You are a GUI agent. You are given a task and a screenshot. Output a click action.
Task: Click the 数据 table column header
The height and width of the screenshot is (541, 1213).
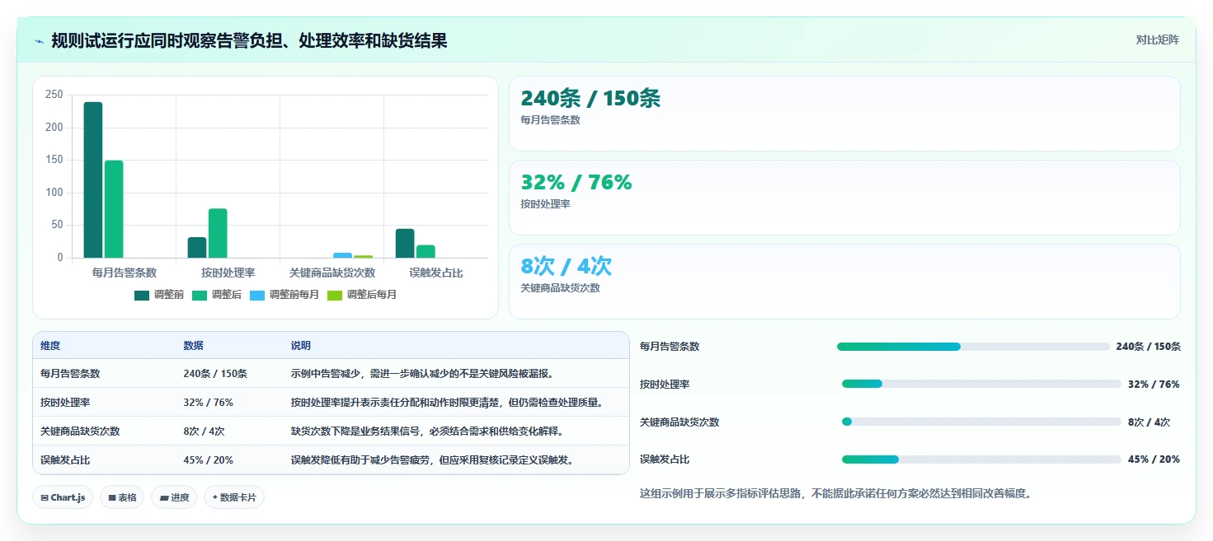193,346
